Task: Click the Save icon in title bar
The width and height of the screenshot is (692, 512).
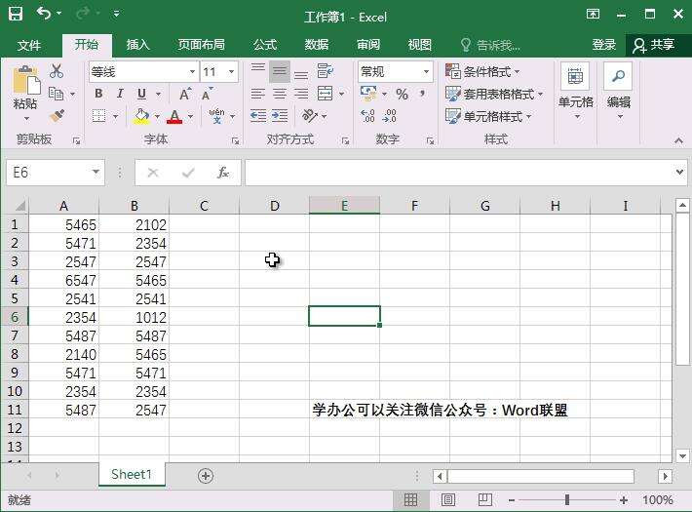Action: 16,16
